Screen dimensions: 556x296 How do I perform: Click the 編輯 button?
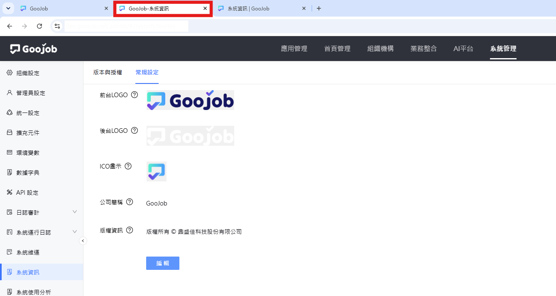click(163, 263)
